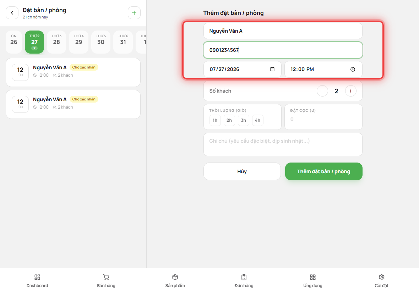Screen dimensions: 419x291
Task: Select the 1h duration option
Action: [x=215, y=120]
